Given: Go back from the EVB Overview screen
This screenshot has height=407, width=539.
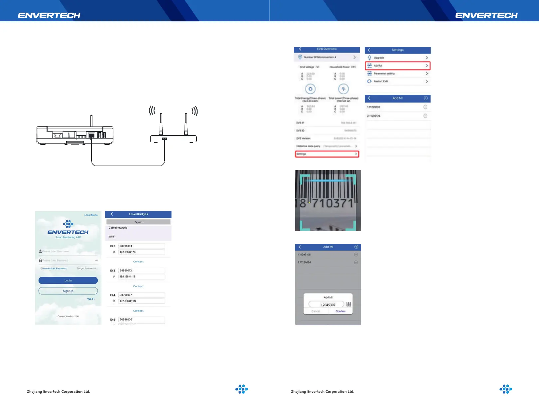Looking at the screenshot, I should tap(300, 49).
